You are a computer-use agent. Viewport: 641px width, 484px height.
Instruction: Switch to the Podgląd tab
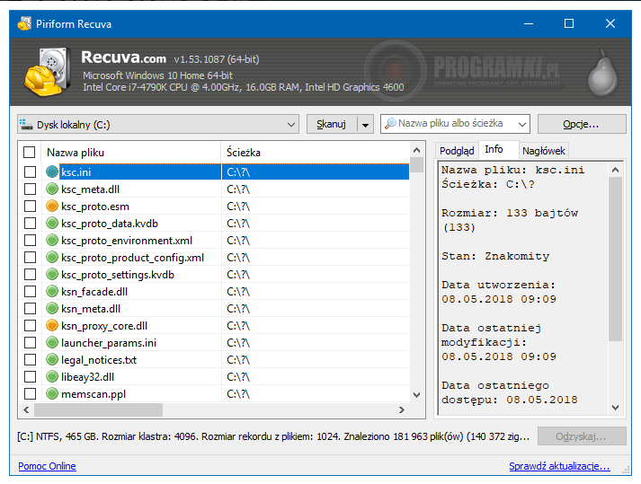pos(457,151)
